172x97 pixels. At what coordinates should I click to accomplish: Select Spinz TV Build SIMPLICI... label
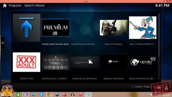tap(142, 44)
